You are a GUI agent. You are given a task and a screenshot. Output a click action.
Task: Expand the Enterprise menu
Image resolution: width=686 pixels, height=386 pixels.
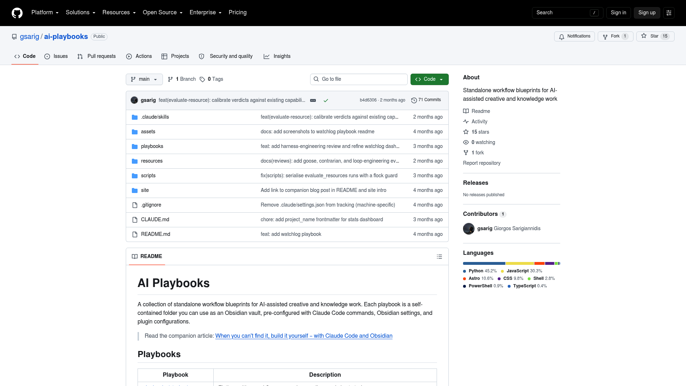tap(205, 13)
